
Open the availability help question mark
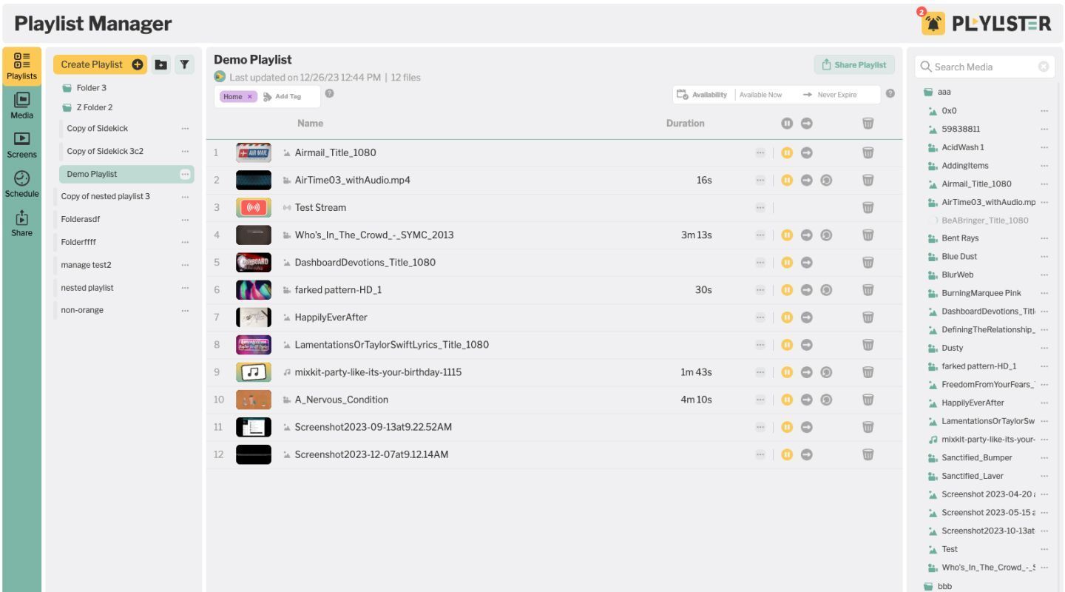point(890,95)
